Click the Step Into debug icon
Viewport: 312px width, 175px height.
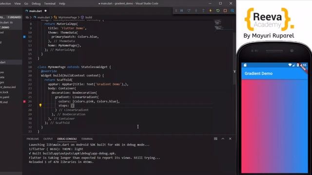(196, 11)
